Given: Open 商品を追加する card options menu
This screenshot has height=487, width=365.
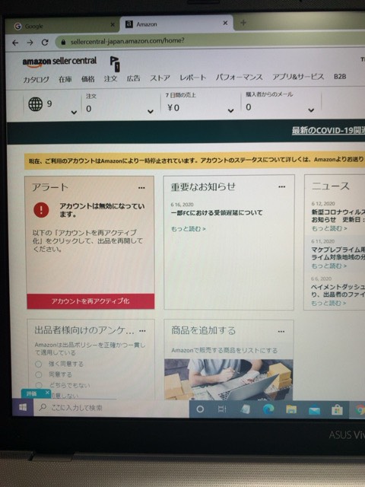Looking at the screenshot, I should click(x=281, y=332).
